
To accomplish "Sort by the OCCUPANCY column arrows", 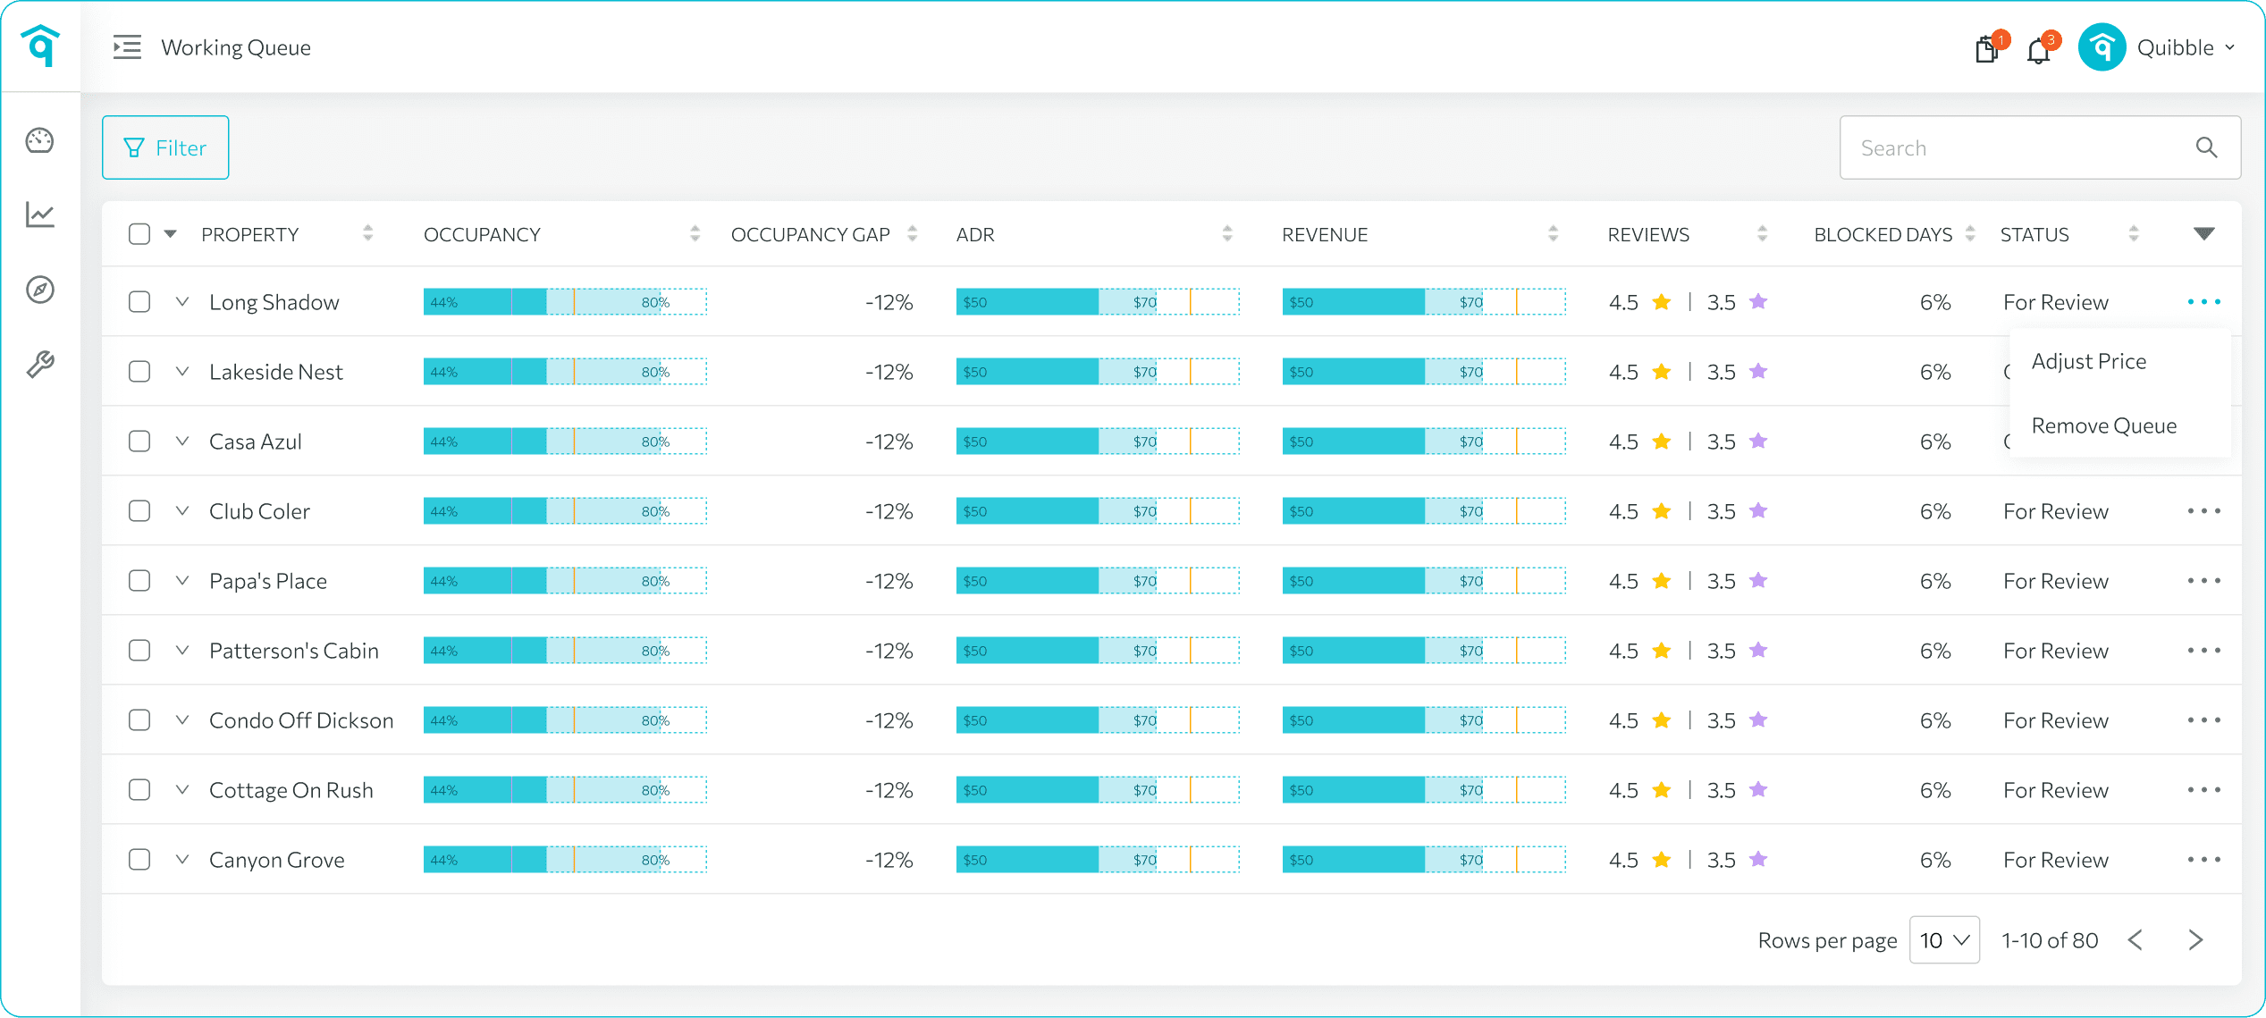I will 695,234.
